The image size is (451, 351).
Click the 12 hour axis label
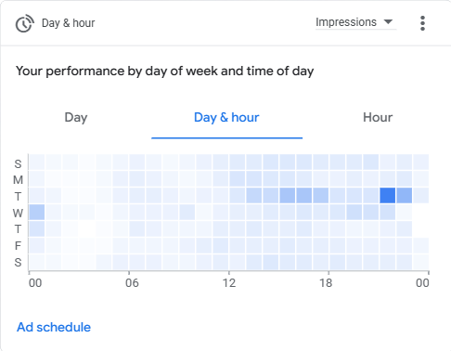pyautogui.click(x=229, y=283)
